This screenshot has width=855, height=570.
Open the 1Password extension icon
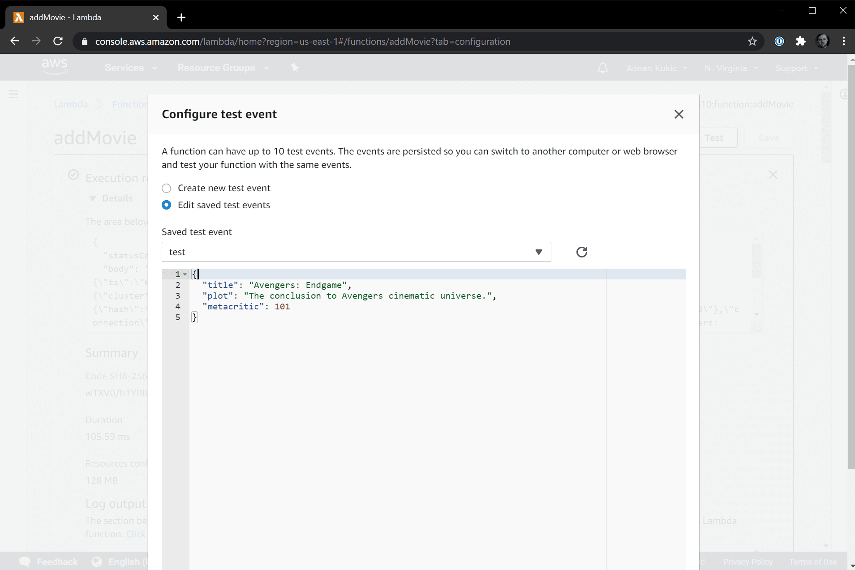[x=779, y=41]
